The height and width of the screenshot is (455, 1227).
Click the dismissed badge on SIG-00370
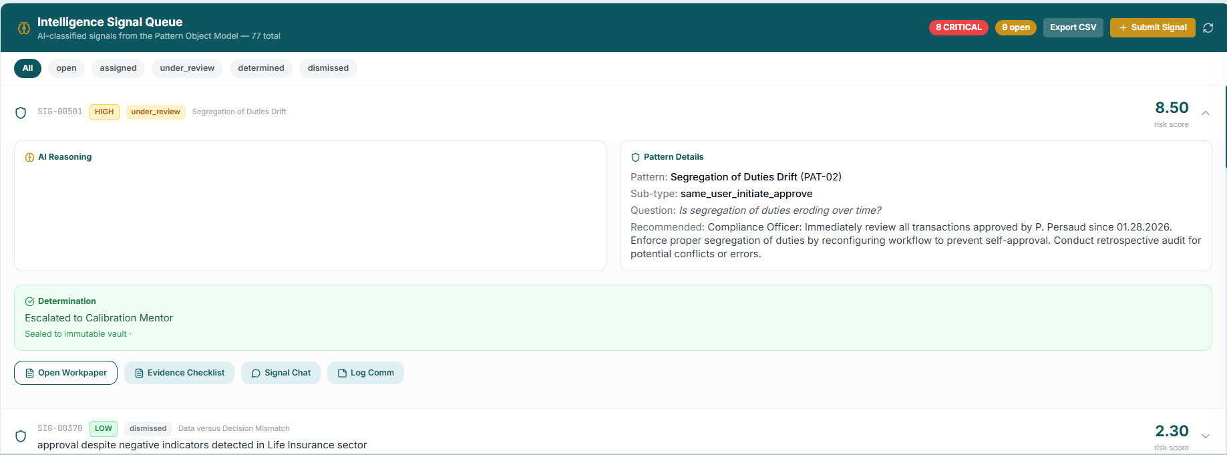[148, 428]
